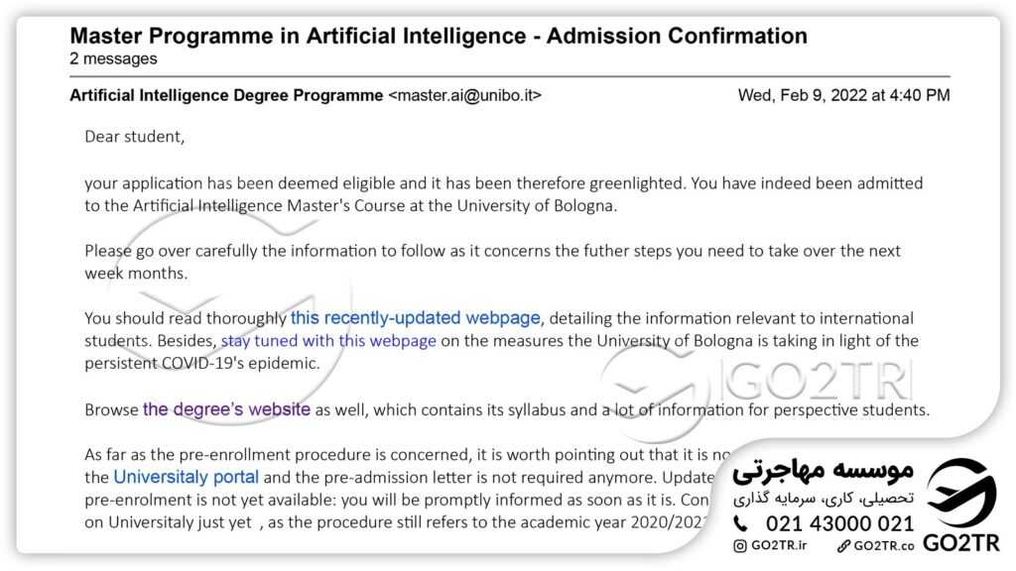This screenshot has width=1016, height=571.
Task: Click the phone handset icon
Action: 742,523
